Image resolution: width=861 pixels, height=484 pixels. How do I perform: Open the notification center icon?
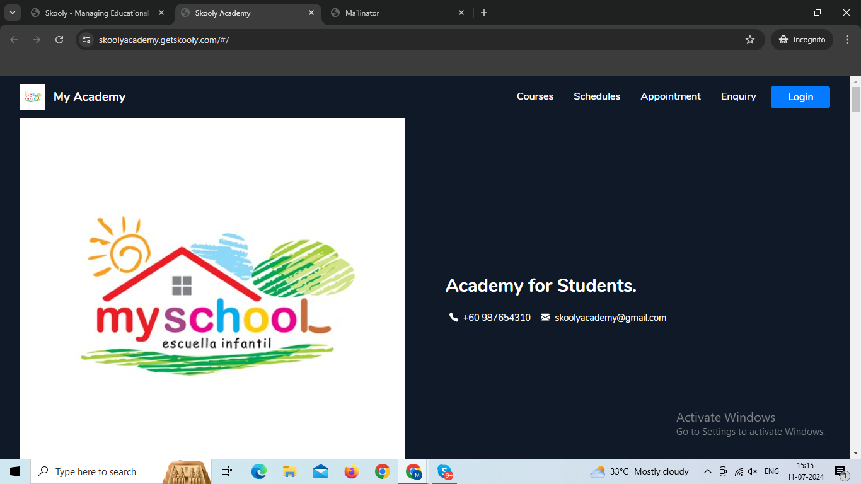(x=841, y=471)
